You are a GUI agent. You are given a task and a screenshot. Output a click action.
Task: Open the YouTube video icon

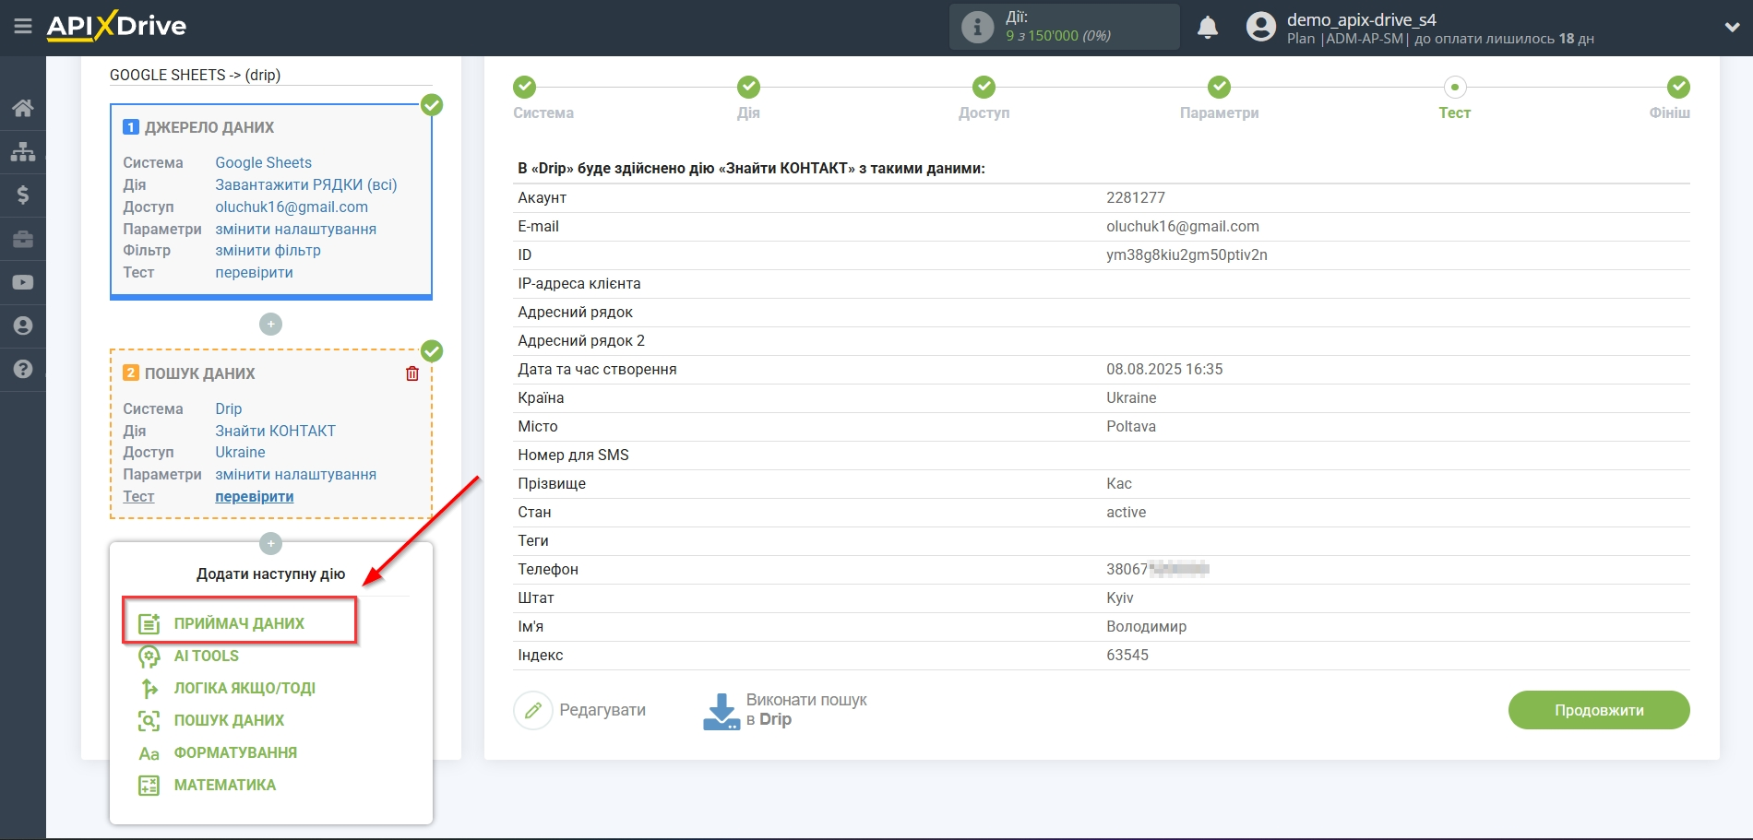click(x=23, y=282)
